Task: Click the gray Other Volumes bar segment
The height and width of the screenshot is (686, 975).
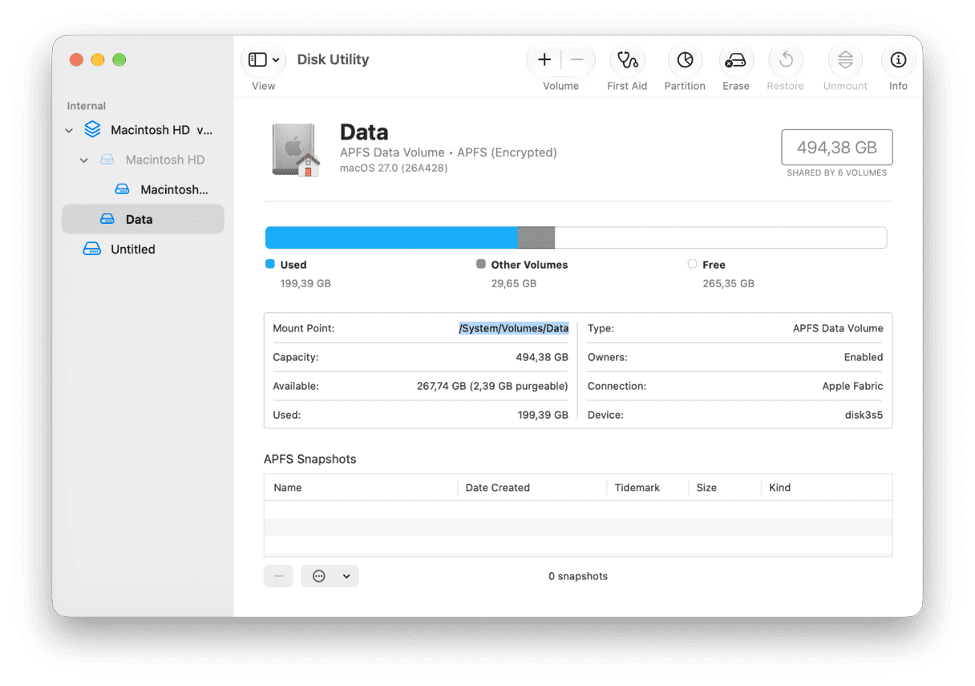Action: pos(536,237)
